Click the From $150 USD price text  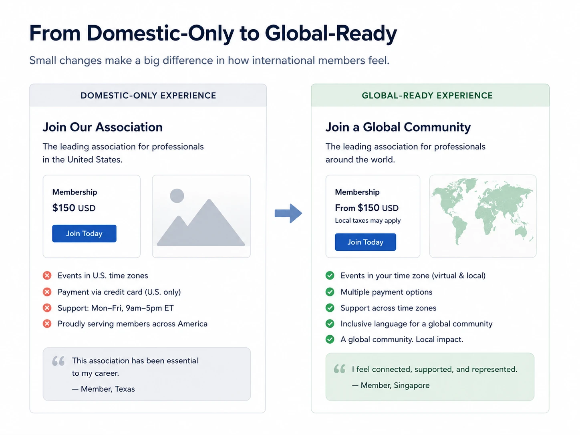[367, 208]
